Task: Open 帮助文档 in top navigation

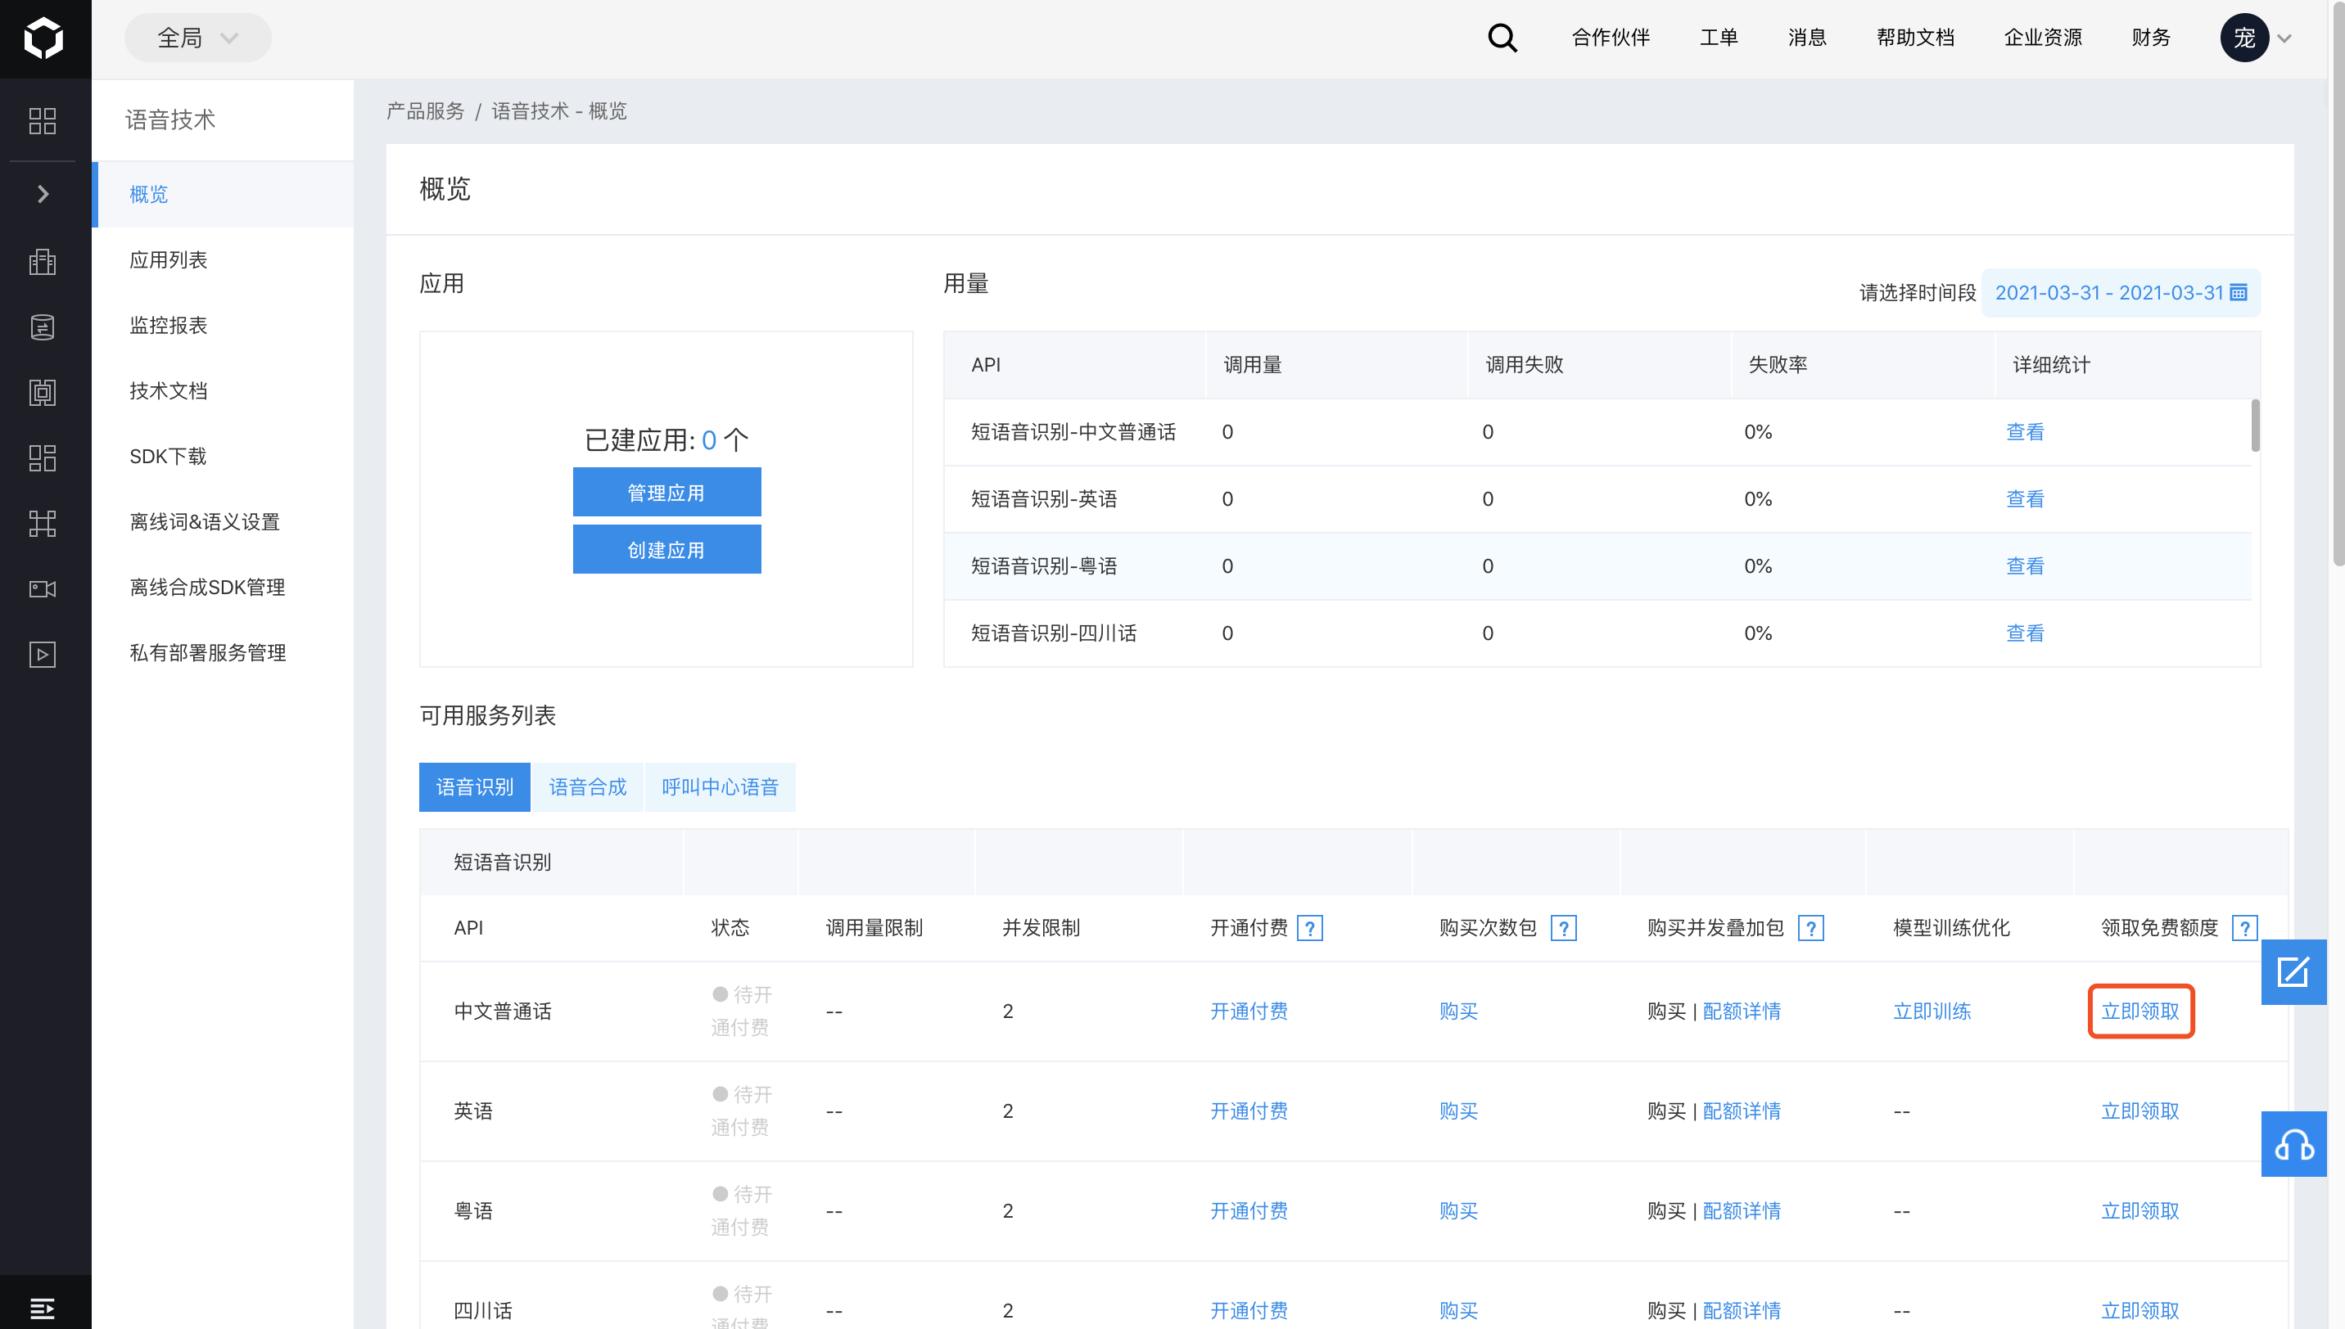Action: pyautogui.click(x=1916, y=38)
